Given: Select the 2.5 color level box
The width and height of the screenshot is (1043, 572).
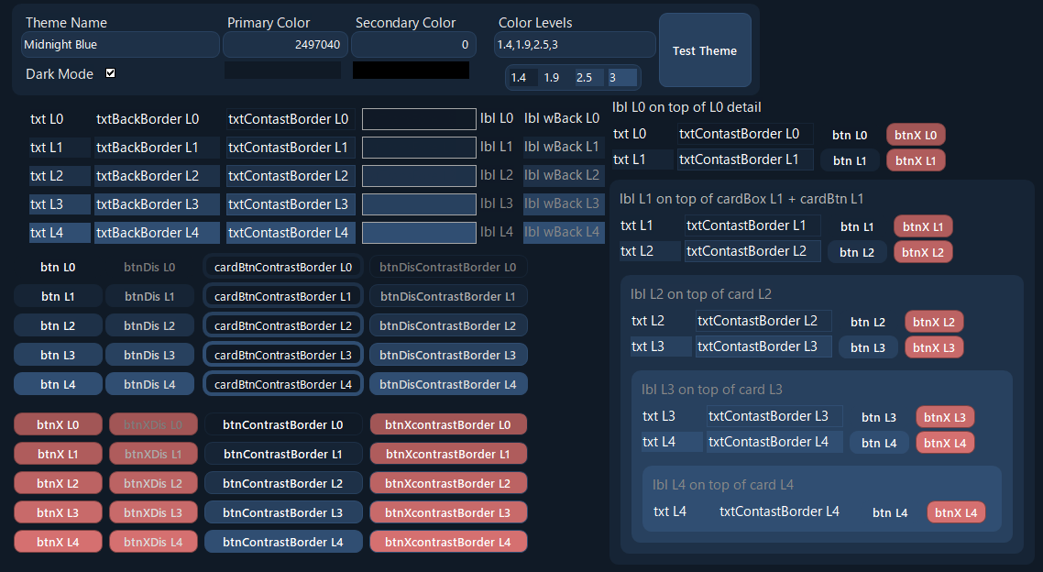Looking at the screenshot, I should pos(587,78).
